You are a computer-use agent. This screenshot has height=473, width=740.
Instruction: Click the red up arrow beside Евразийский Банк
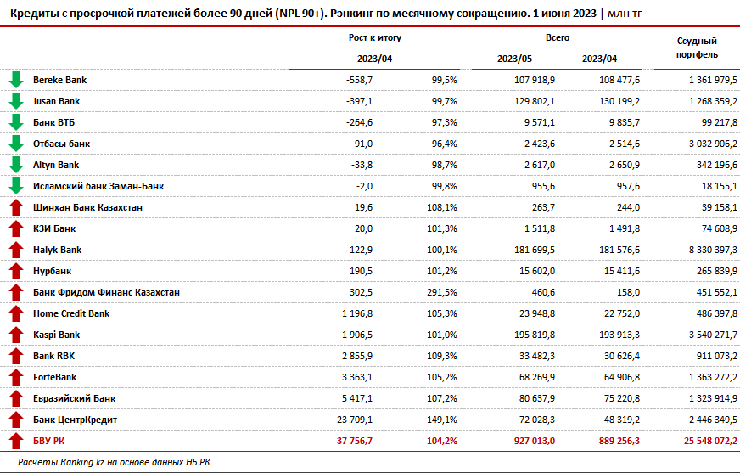[16, 398]
